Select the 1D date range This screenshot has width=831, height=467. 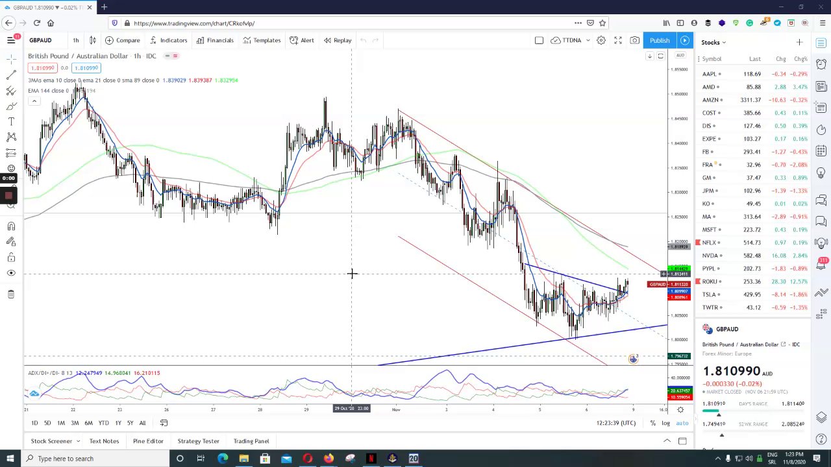(x=34, y=423)
